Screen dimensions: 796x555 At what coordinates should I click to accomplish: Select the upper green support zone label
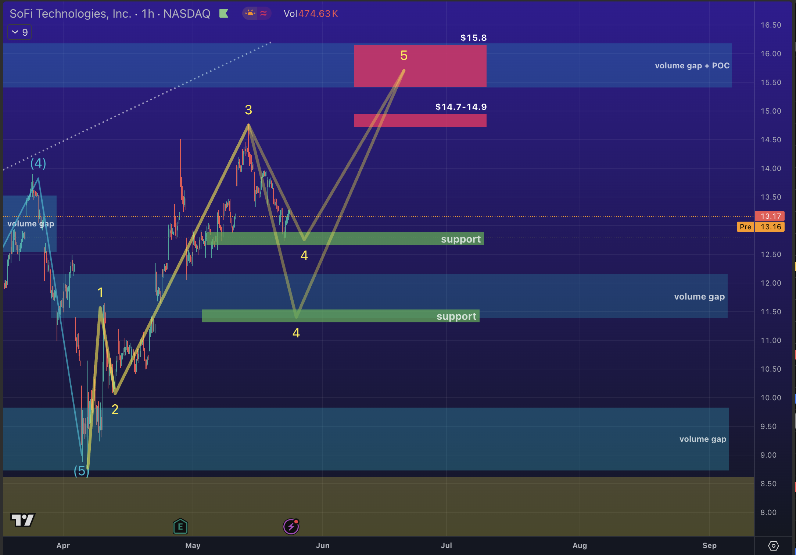[460, 239]
